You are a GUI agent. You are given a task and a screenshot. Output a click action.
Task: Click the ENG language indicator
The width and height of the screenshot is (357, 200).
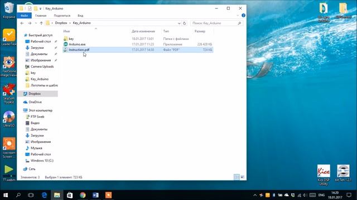click(321, 195)
